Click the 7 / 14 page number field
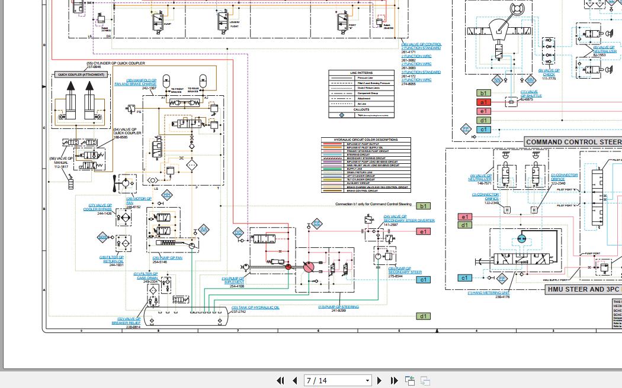Screen dimensions: 622x388 point(333,381)
